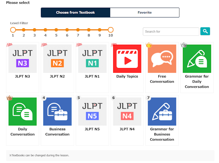Screen dimensions: 219x163
Task: Click the 'JLPT N5' label text
Action: point(92,129)
